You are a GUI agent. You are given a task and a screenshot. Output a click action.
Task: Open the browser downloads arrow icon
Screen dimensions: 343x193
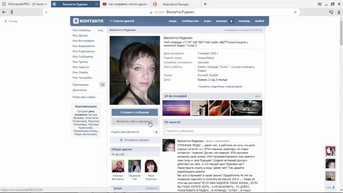(339, 12)
